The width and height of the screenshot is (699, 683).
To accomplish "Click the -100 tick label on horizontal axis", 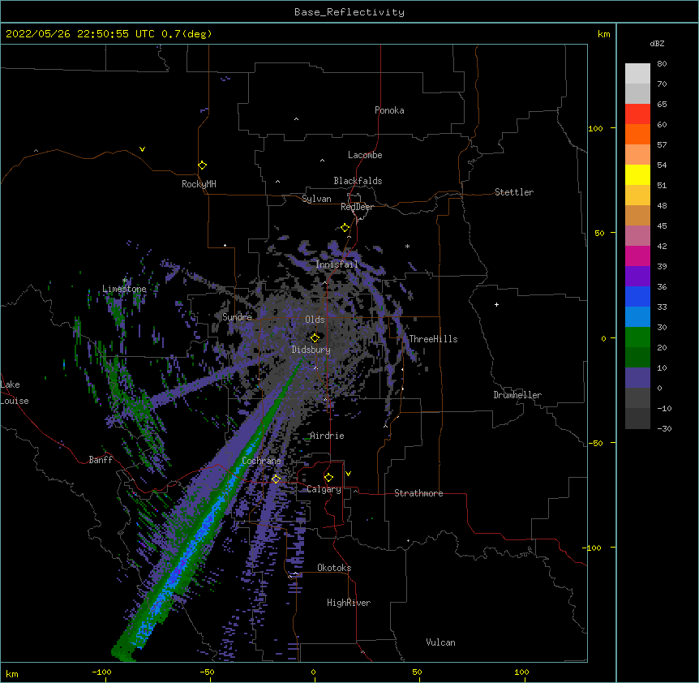I will pos(101,672).
